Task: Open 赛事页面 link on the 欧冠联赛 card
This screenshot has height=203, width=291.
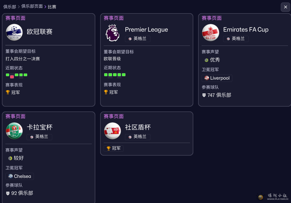Action: [15, 18]
